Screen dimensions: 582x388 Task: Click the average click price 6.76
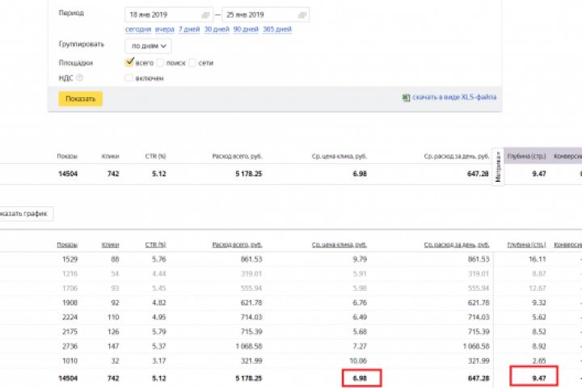click(x=360, y=302)
